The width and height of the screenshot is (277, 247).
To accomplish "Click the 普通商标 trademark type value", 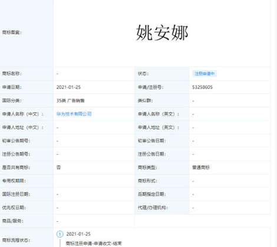I will click(201, 168).
